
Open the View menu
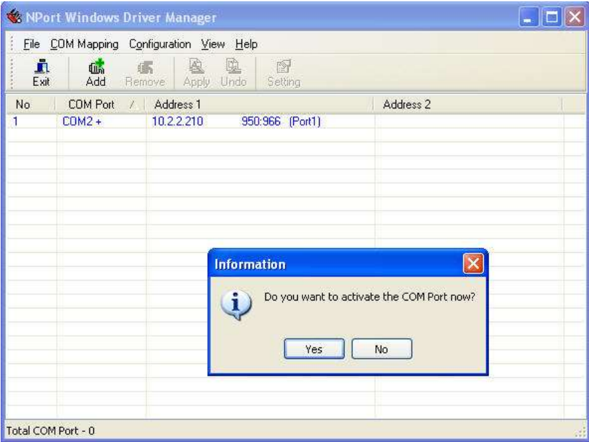(x=213, y=44)
